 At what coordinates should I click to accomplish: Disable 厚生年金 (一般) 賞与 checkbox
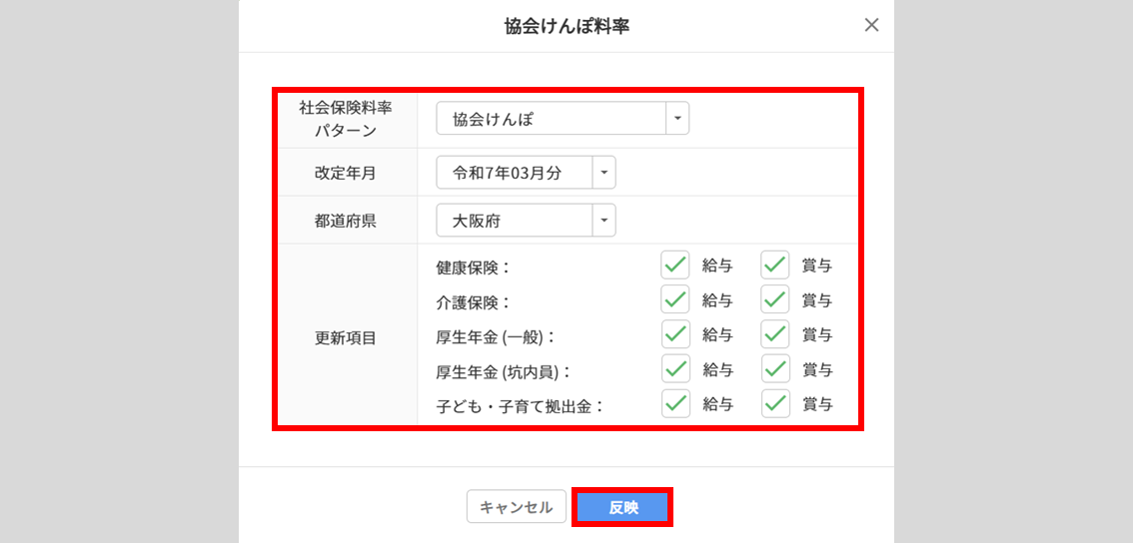pos(775,333)
